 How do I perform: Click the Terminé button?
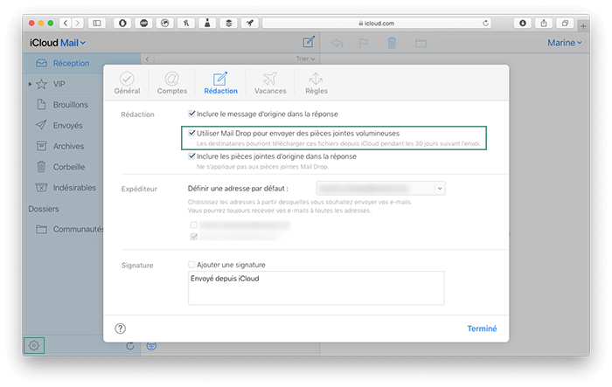pyautogui.click(x=482, y=328)
